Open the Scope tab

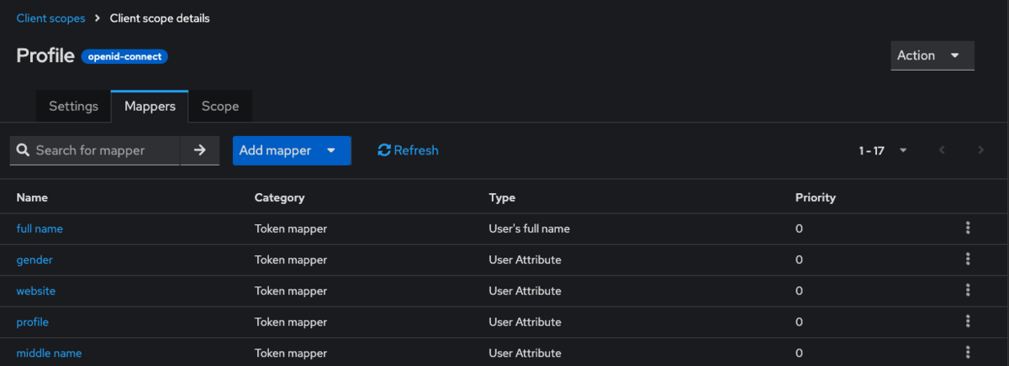[x=220, y=107]
